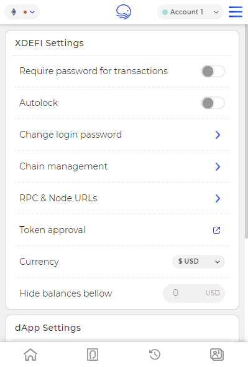Click the vertical scrollbar on the right
The image size is (248, 367).
[x=246, y=131]
